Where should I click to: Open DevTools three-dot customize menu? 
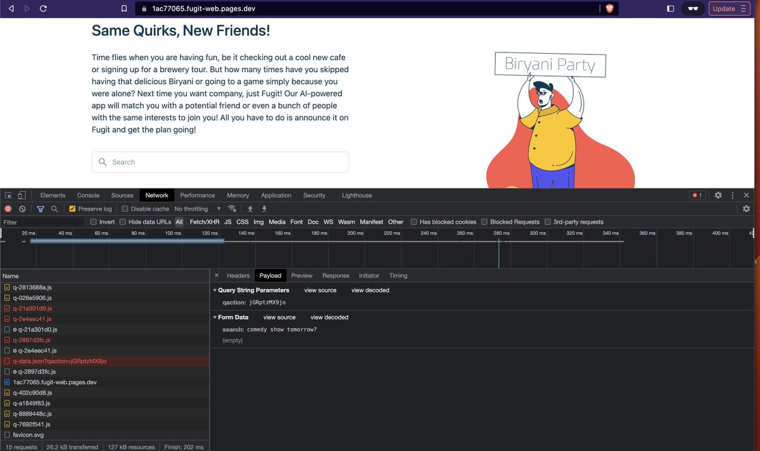(x=733, y=195)
